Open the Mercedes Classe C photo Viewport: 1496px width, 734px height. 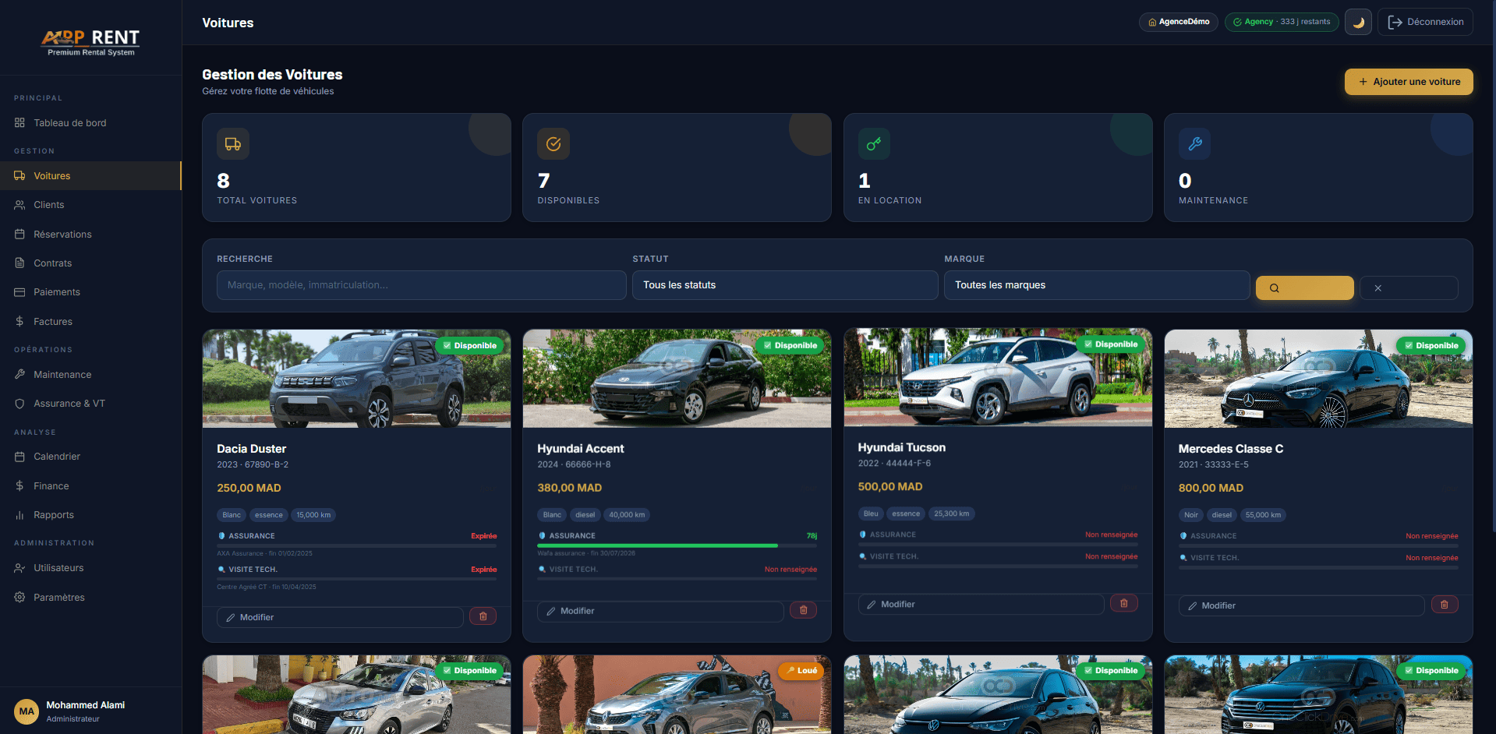pos(1318,379)
